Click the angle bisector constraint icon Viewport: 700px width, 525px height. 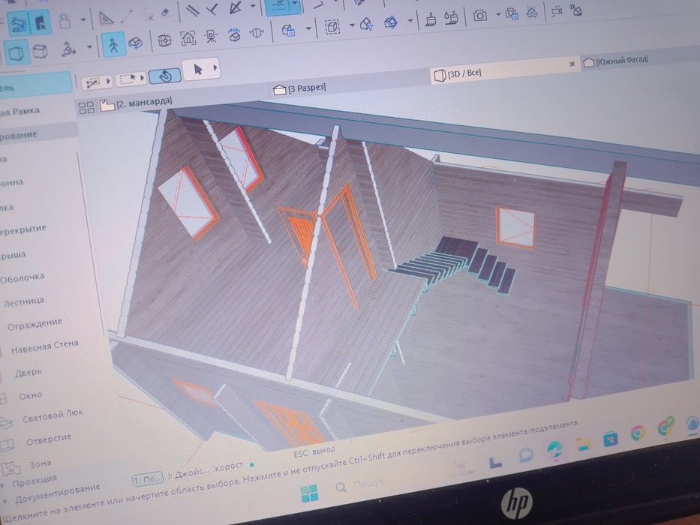click(x=235, y=7)
